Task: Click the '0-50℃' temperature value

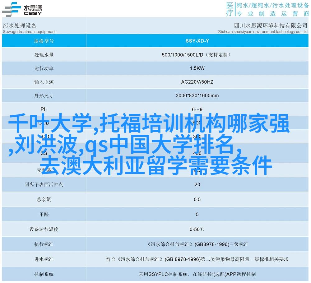Action: (x=197, y=230)
